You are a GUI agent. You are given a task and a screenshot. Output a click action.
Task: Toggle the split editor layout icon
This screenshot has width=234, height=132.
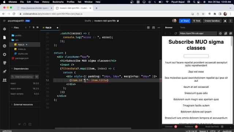coord(148,28)
